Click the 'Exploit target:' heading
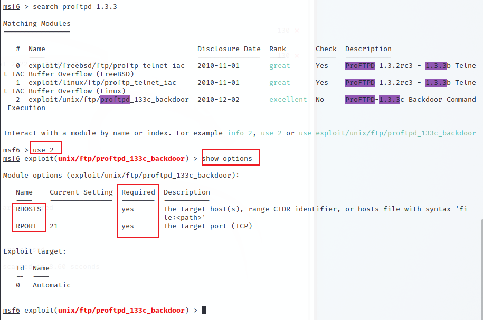The image size is (483, 320). [35, 251]
